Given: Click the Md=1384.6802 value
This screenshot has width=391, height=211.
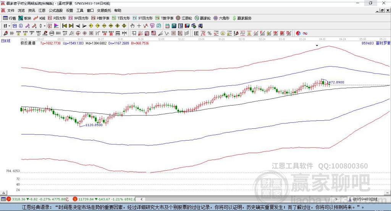Looking at the screenshot, I should pyautogui.click(x=96, y=43).
